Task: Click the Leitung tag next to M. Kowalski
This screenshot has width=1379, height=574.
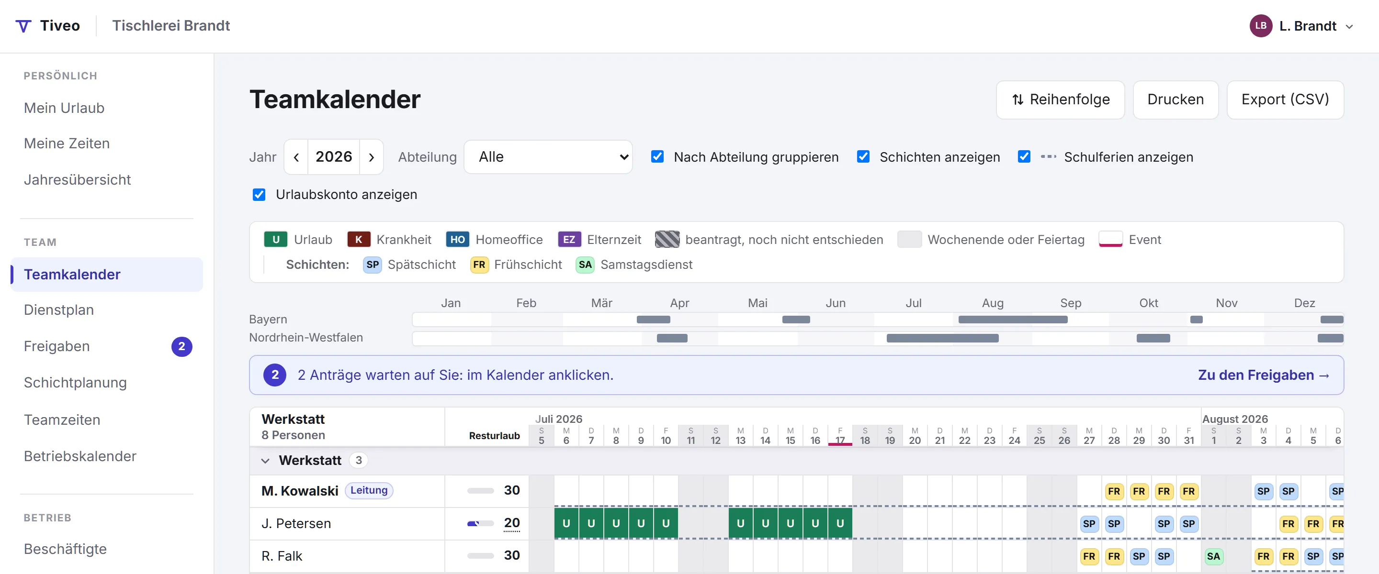Action: click(369, 491)
